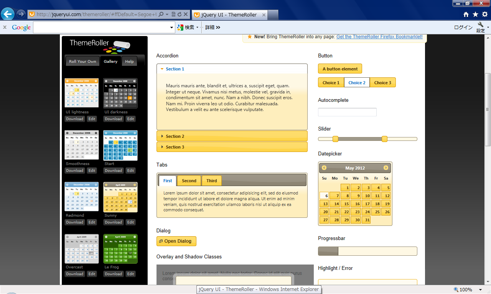Click the refresh icon in address bar
This screenshot has height=294, width=491.
click(179, 15)
